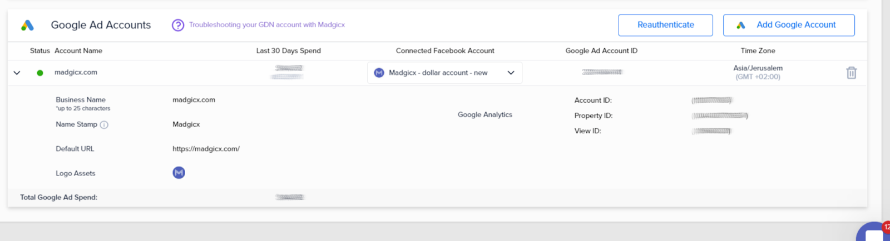Open Connected Facebook Account dropdown
890x241 pixels.
click(444, 73)
